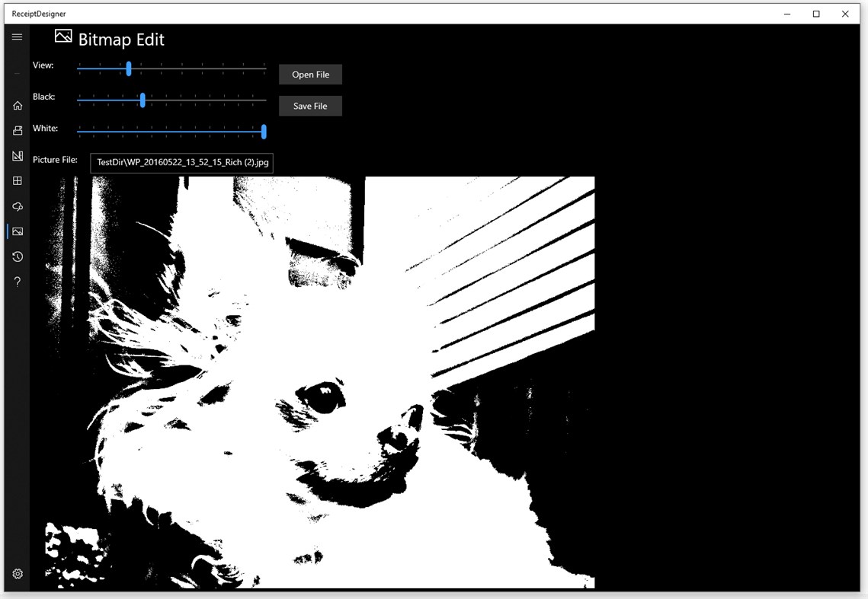
Task: Click the Picture File path text box
Action: click(x=181, y=163)
